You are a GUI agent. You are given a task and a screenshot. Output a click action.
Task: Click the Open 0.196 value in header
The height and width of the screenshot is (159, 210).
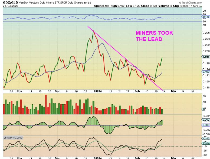[102, 6]
